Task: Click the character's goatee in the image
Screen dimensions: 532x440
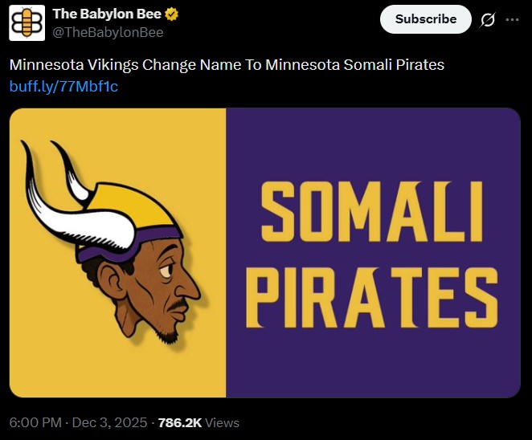Action: pos(166,333)
